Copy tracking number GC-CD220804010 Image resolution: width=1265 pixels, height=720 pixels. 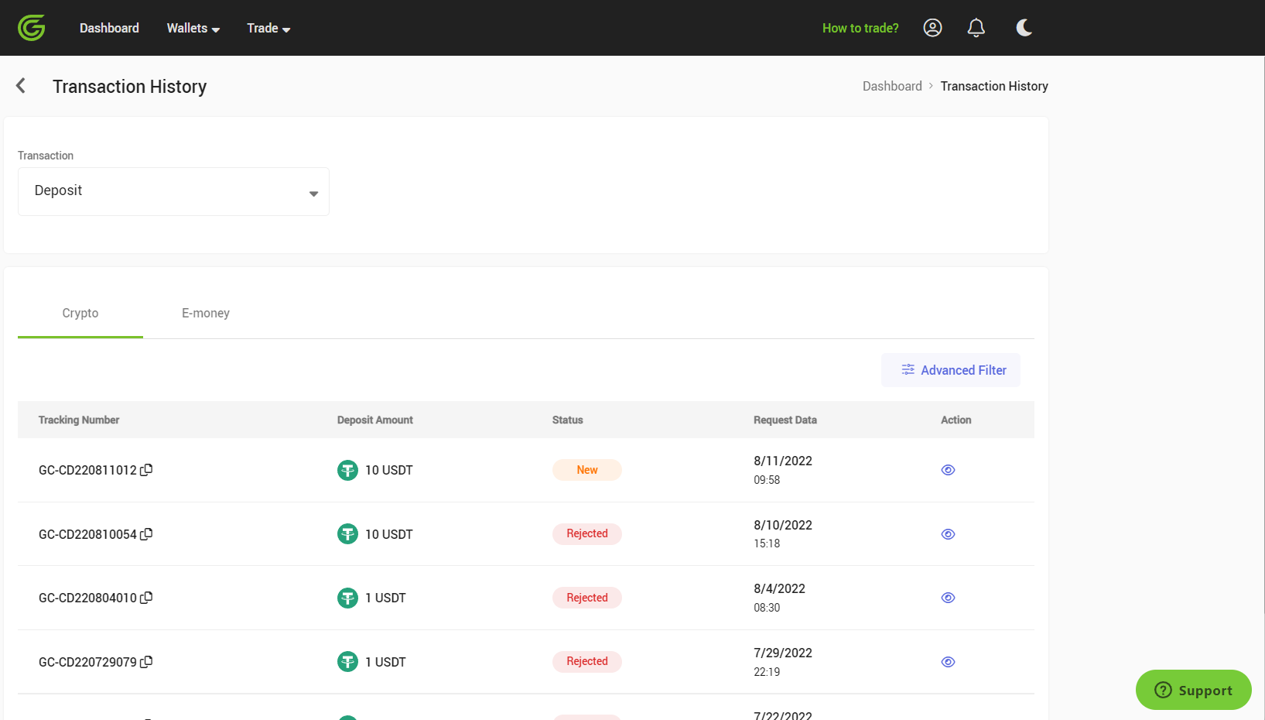coord(146,597)
